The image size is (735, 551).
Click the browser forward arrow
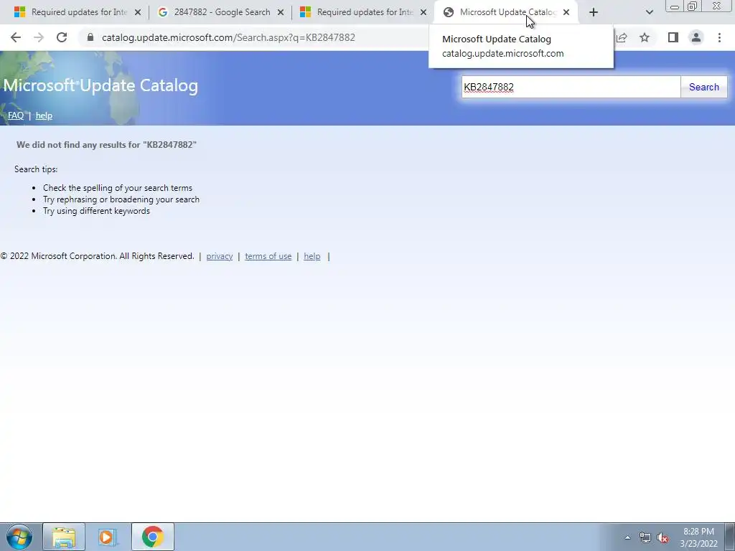point(39,37)
